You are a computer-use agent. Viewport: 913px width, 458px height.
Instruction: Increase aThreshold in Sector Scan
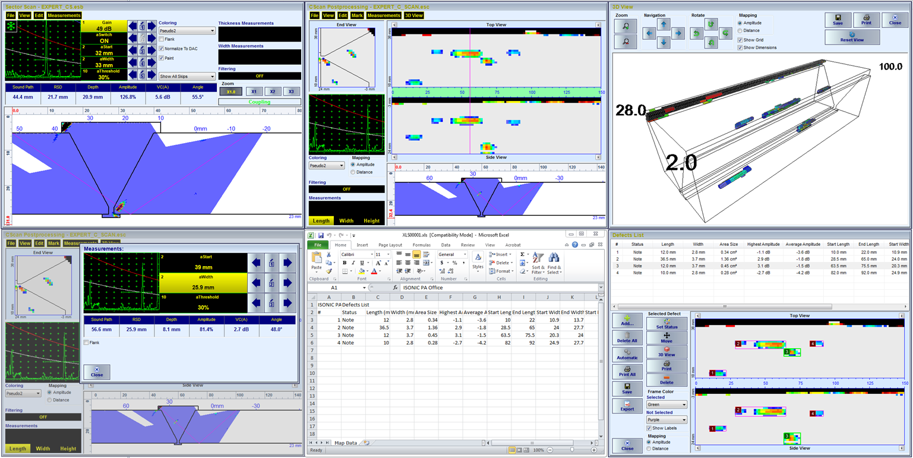pyautogui.click(x=152, y=74)
